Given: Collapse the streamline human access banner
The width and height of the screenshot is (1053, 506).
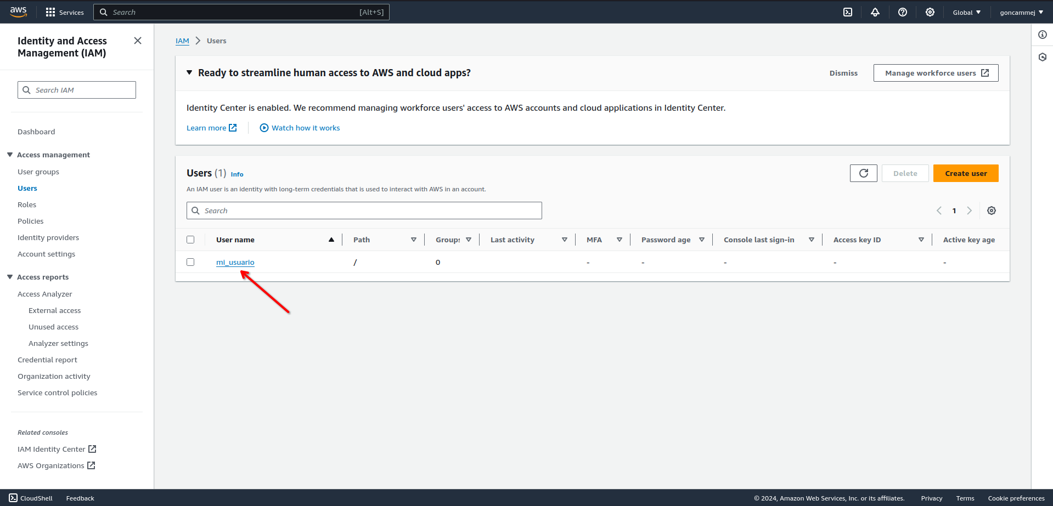Looking at the screenshot, I should coord(189,73).
